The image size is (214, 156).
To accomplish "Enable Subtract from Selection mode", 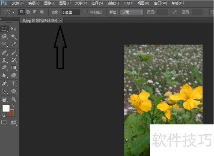I will (35, 12).
